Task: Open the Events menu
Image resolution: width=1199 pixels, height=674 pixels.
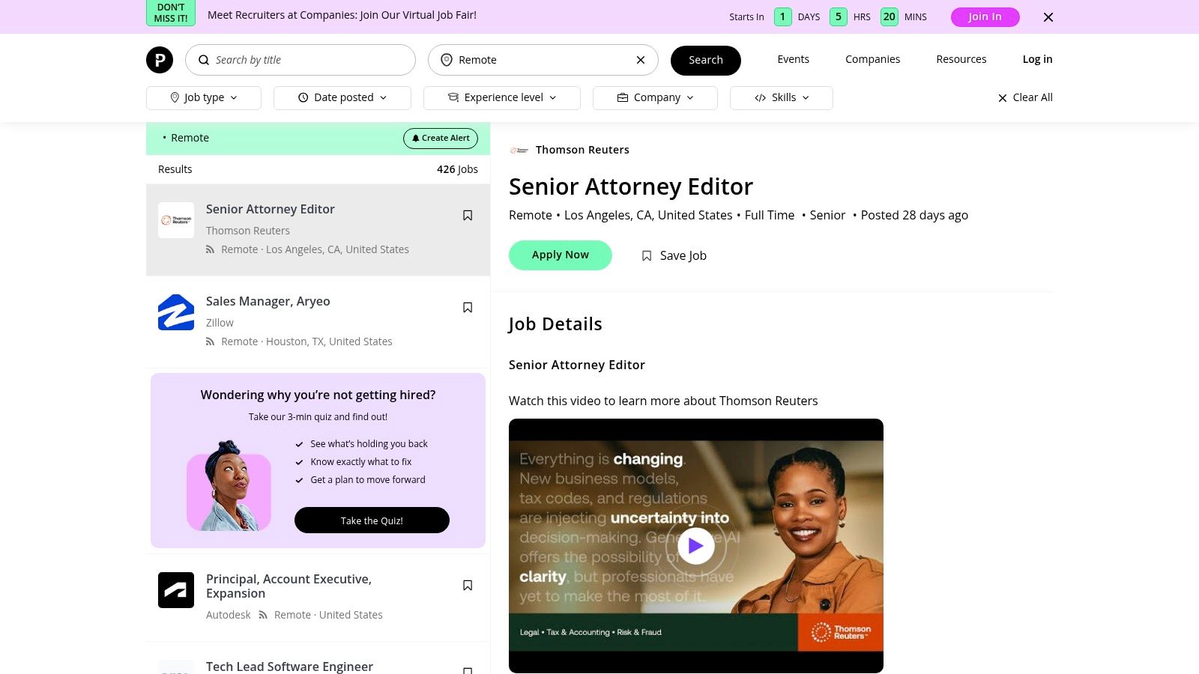Action: pyautogui.click(x=793, y=59)
